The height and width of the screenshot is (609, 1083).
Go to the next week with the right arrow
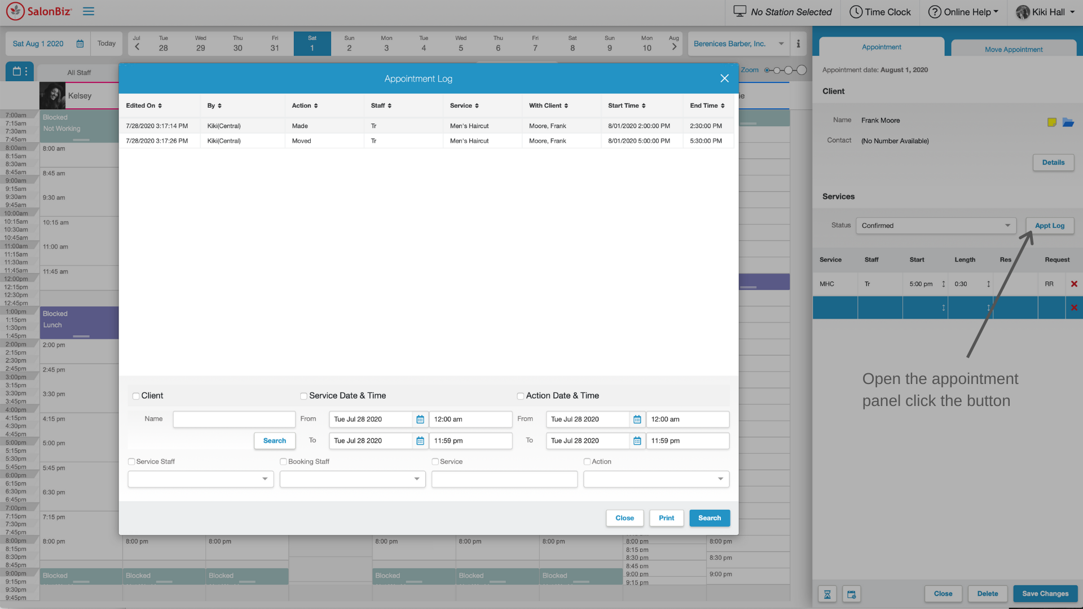coord(674,47)
